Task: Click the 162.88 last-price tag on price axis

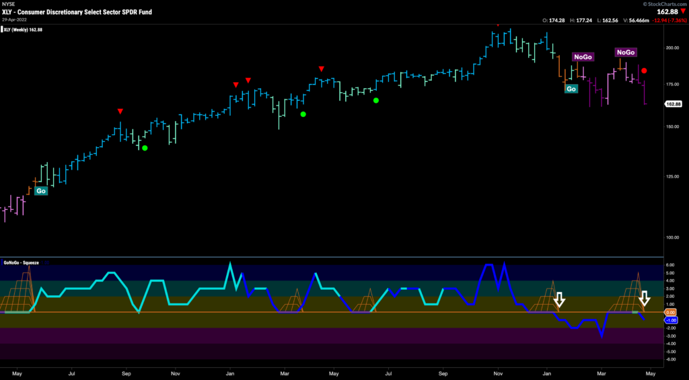Action: pos(673,104)
